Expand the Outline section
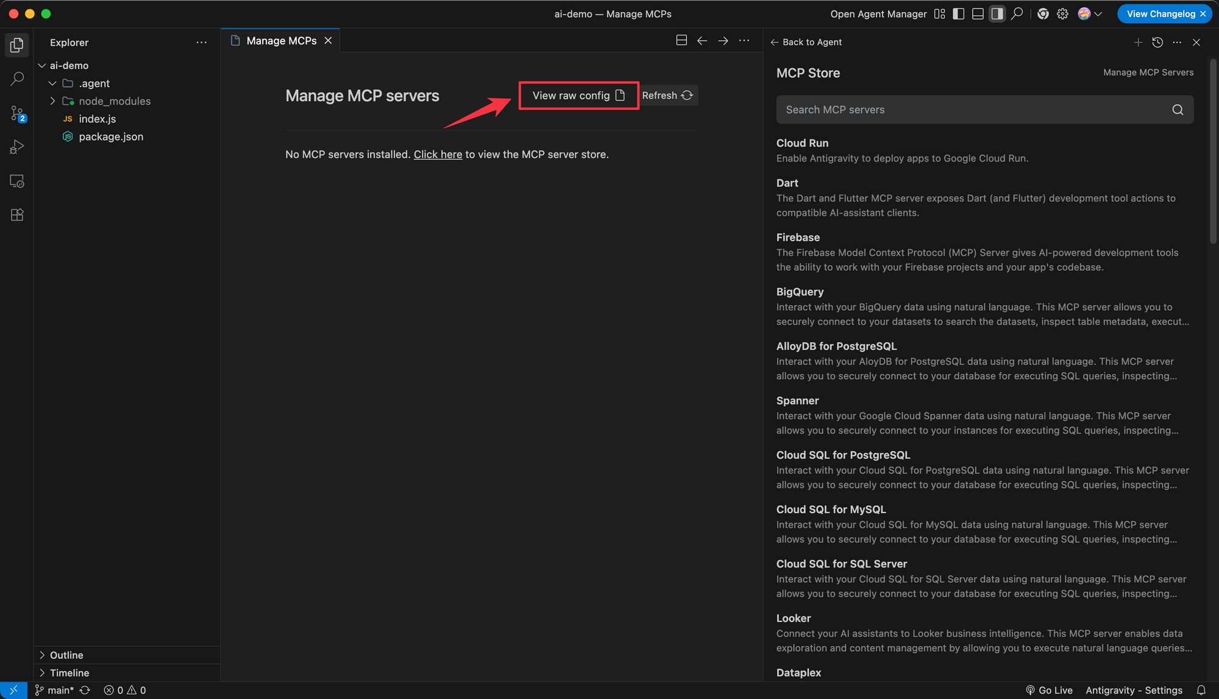The width and height of the screenshot is (1219, 699). 66,655
